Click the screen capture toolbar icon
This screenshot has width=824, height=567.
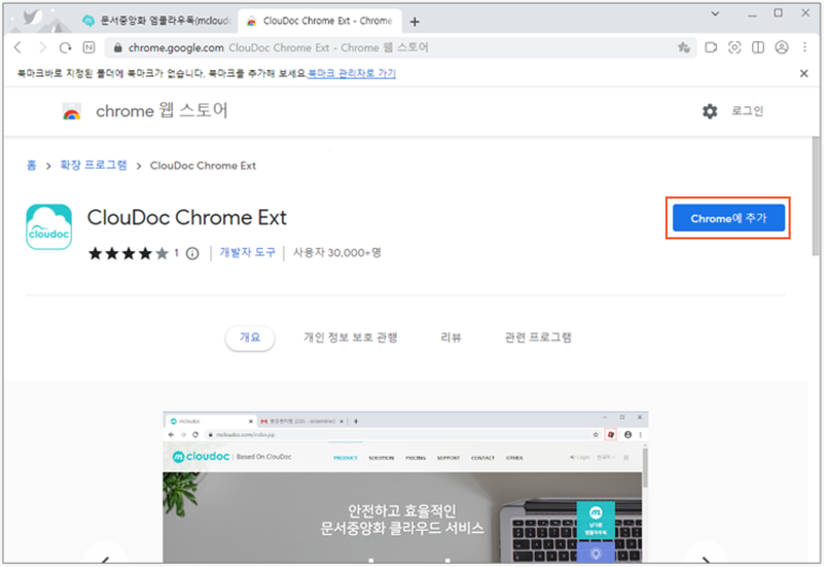coord(735,47)
